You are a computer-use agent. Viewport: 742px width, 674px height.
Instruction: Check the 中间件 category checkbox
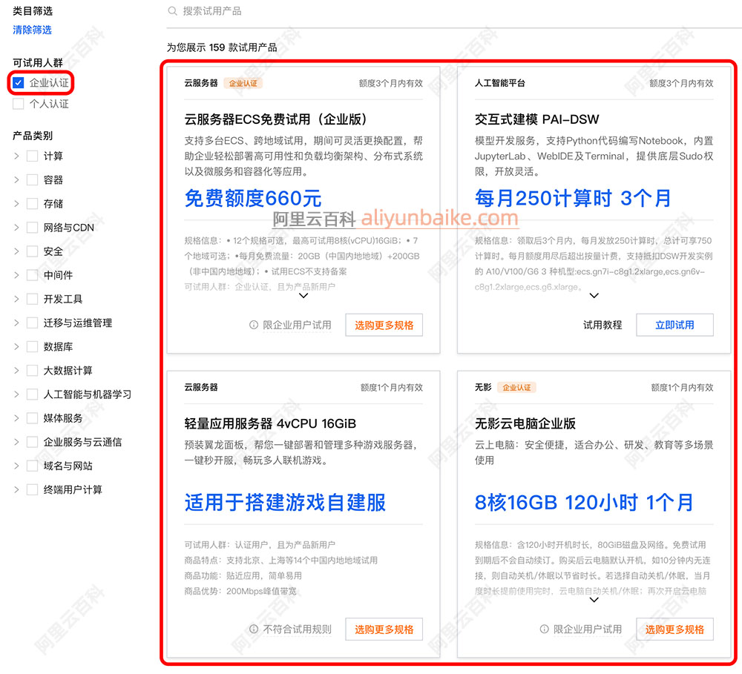pos(32,275)
